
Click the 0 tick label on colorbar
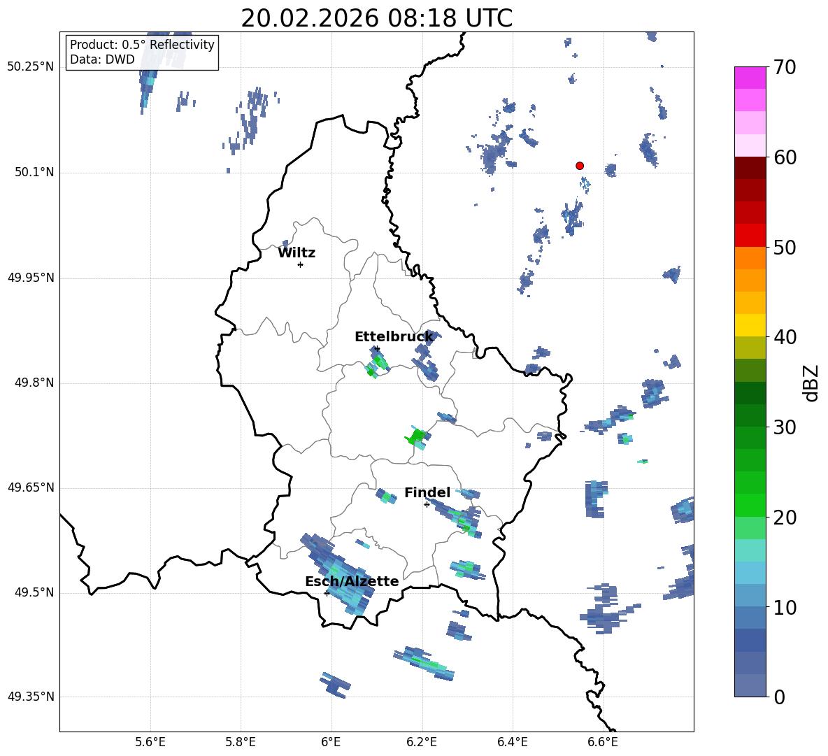click(779, 697)
